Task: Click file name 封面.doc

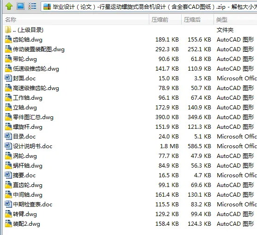Action: 24,78
